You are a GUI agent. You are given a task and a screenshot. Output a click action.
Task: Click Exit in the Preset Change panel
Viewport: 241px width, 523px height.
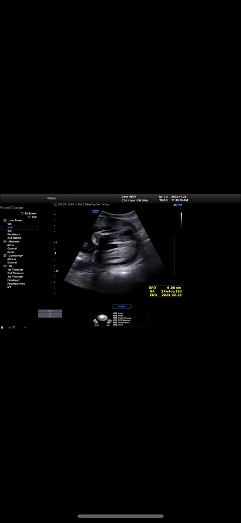(x=34, y=217)
